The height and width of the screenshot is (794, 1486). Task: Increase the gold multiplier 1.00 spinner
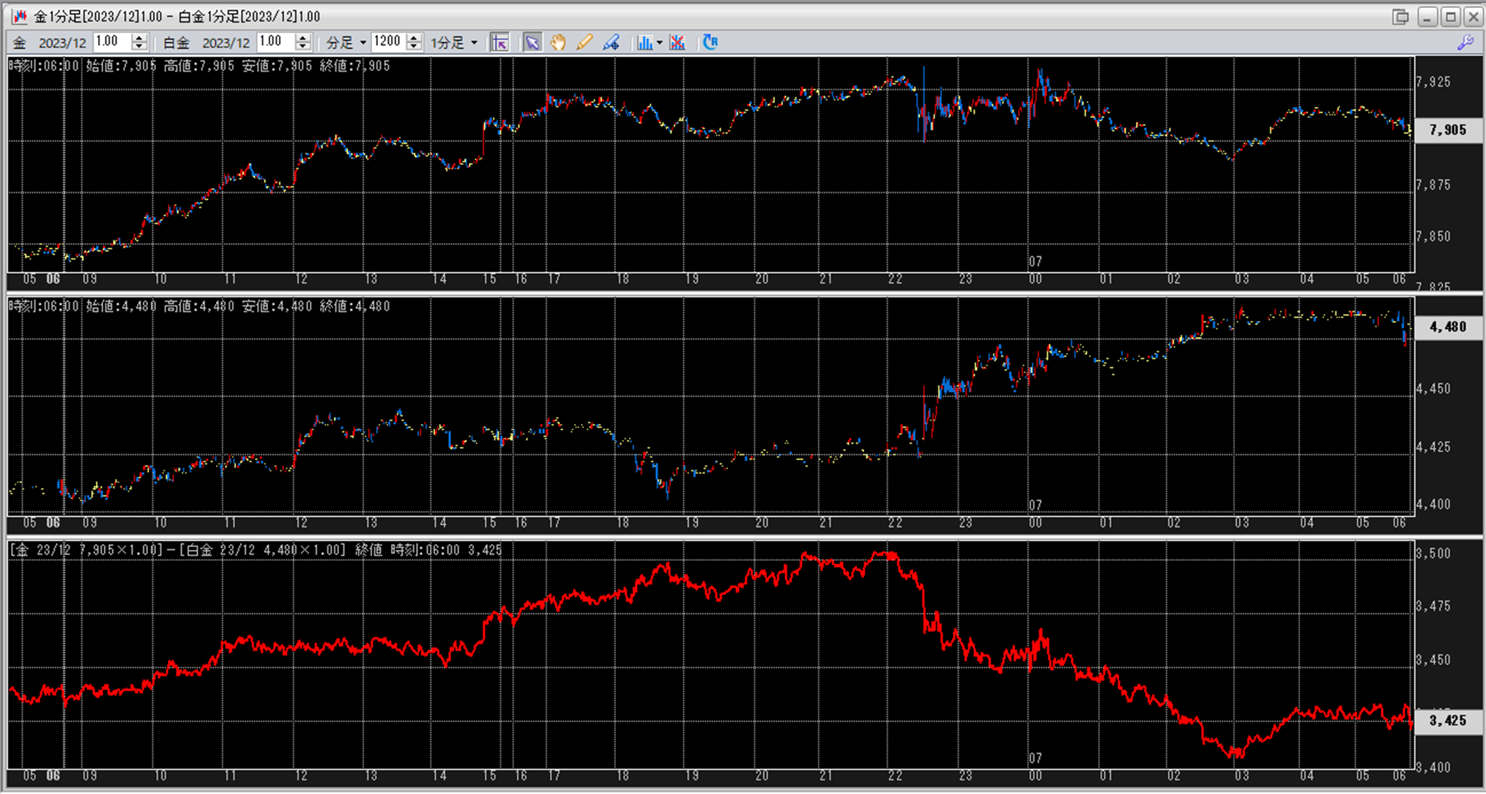click(x=139, y=38)
